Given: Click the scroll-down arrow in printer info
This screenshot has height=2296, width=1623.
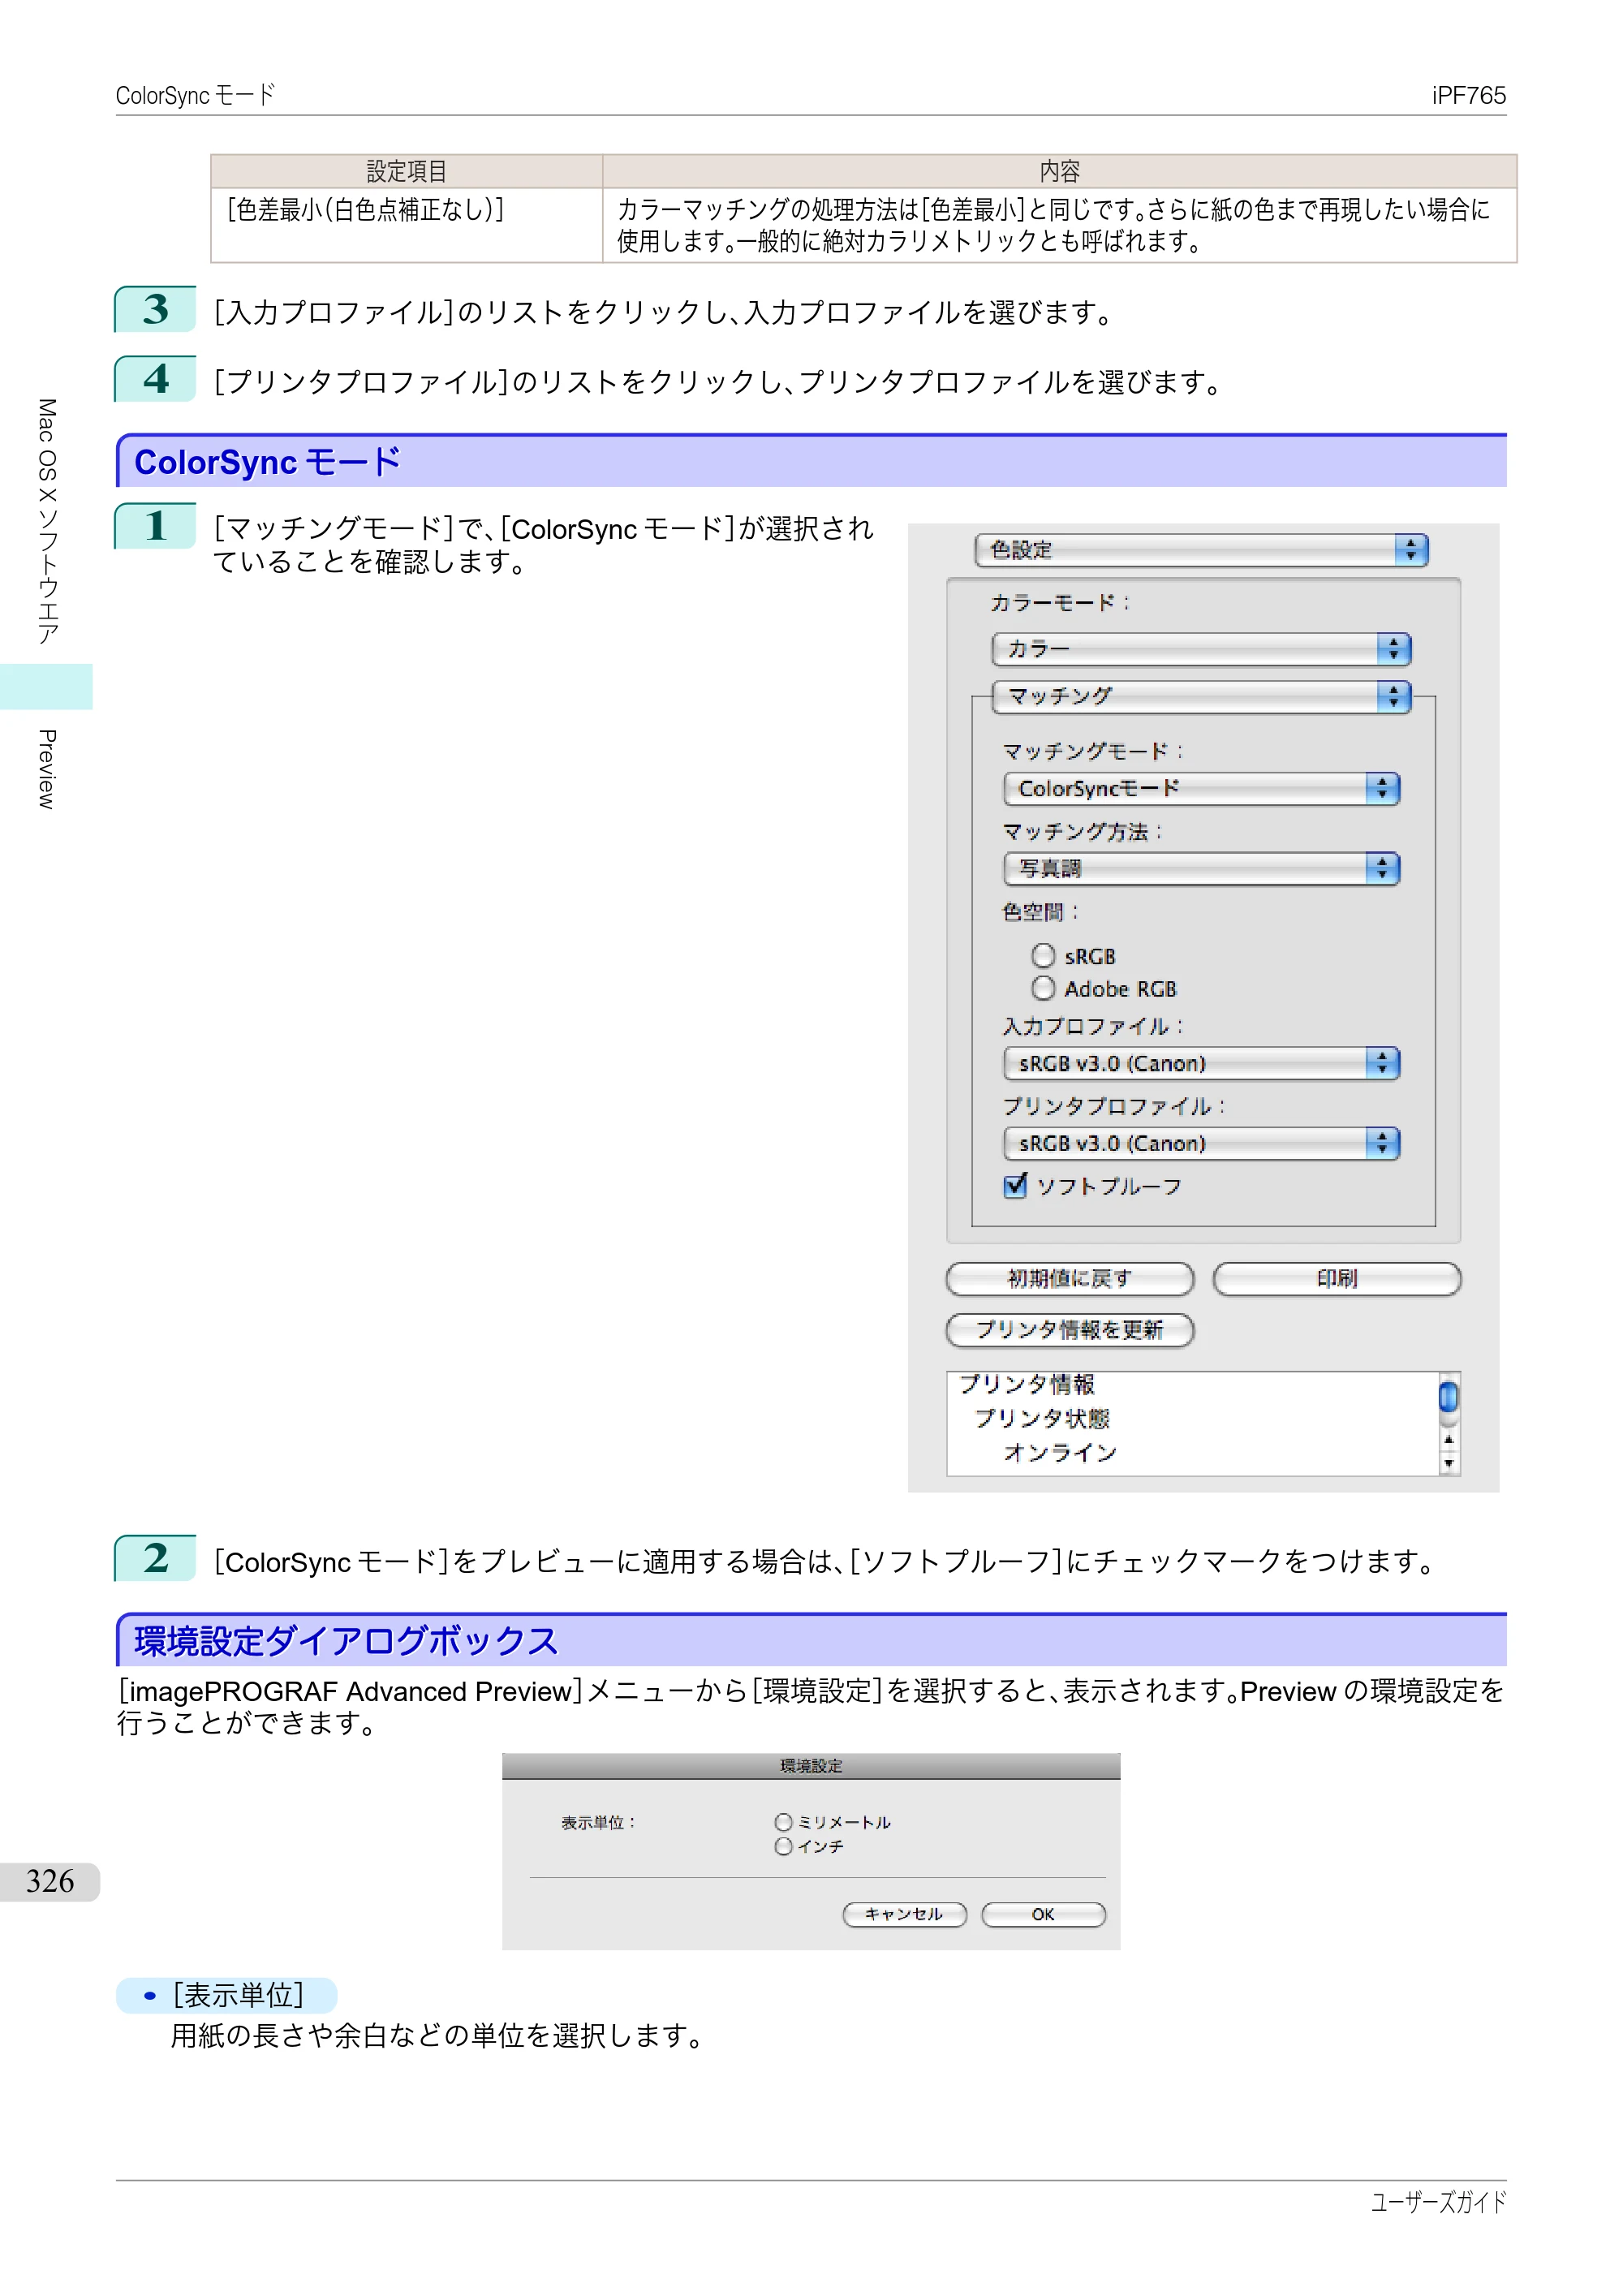Looking at the screenshot, I should click(x=1448, y=1463).
